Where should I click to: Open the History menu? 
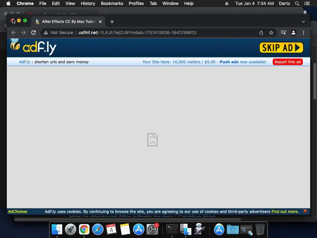[88, 3]
